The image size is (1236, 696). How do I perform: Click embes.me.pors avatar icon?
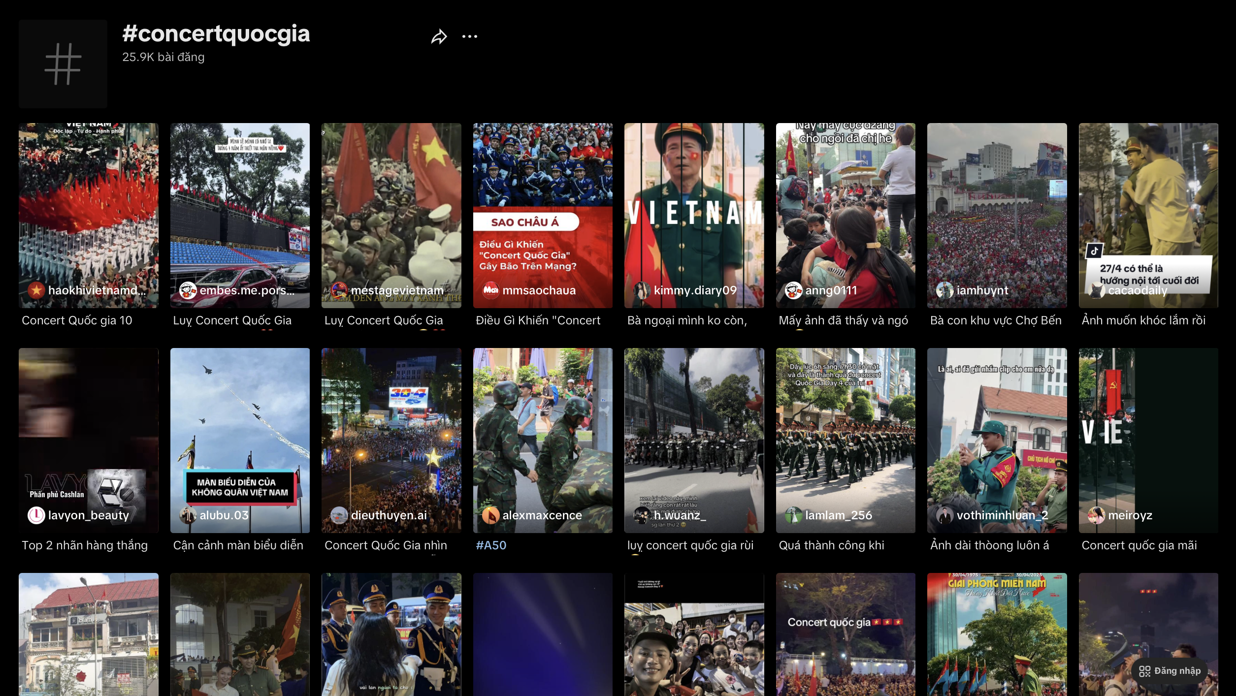188,290
